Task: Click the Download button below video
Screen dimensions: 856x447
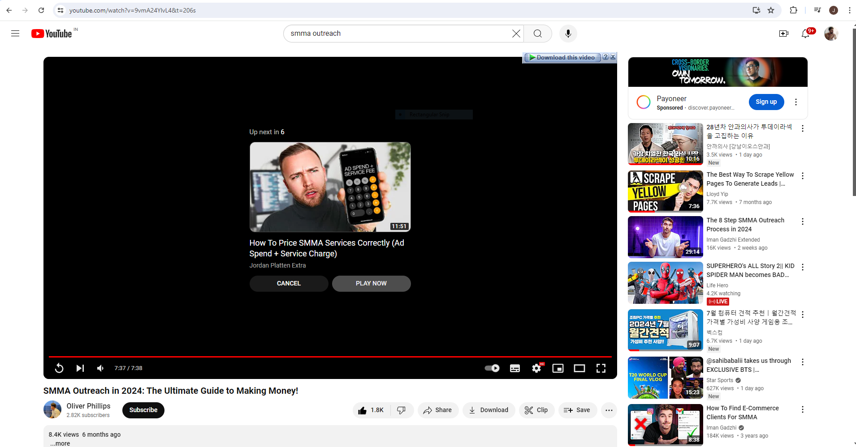Action: 489,410
